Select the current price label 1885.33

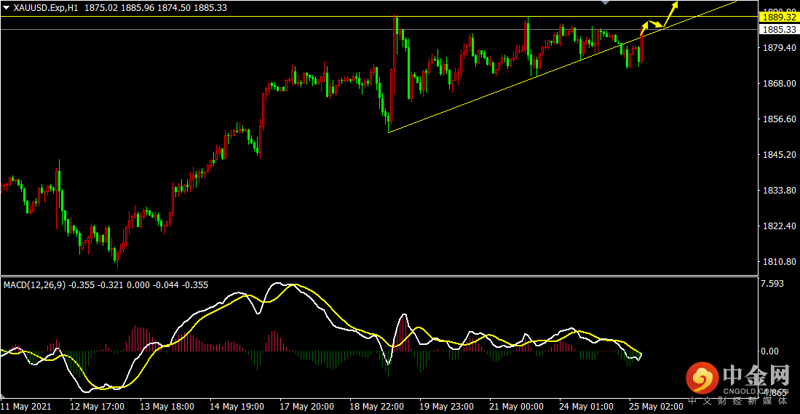point(779,30)
